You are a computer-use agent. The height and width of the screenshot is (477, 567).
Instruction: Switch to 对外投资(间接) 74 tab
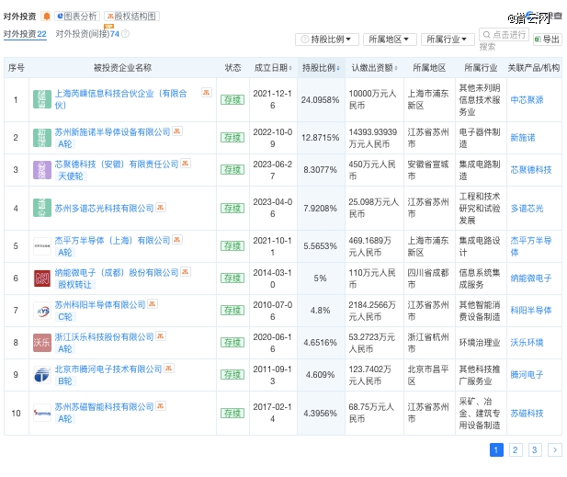(x=87, y=34)
